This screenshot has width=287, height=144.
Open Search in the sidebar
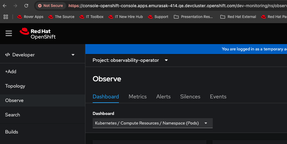(x=12, y=115)
